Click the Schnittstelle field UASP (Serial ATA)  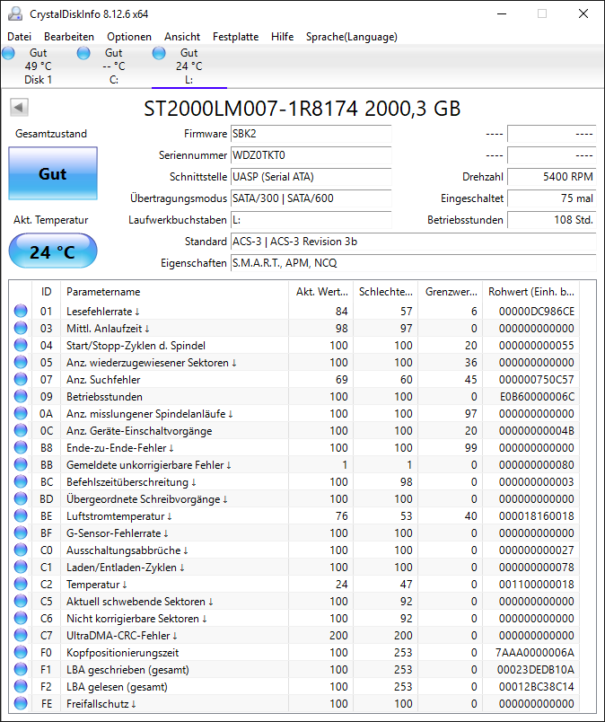[x=311, y=177]
